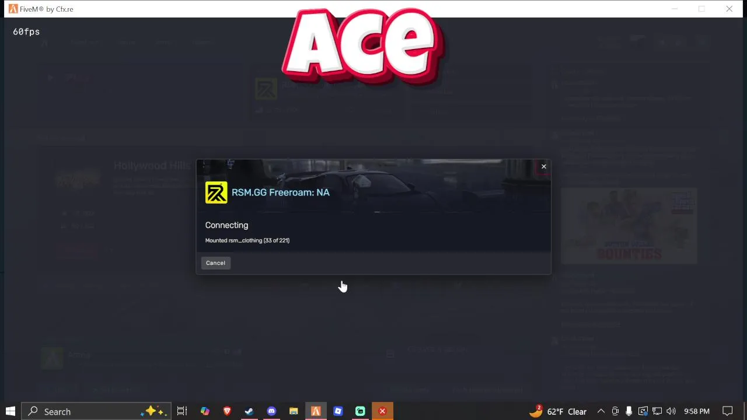Close the FiveM window
The width and height of the screenshot is (747, 420).
pos(729,9)
